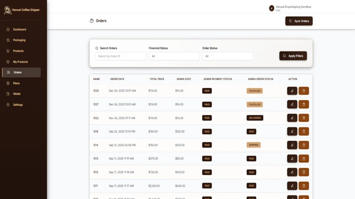
Task: Click the Admin Cost column header
Action: pos(184,79)
